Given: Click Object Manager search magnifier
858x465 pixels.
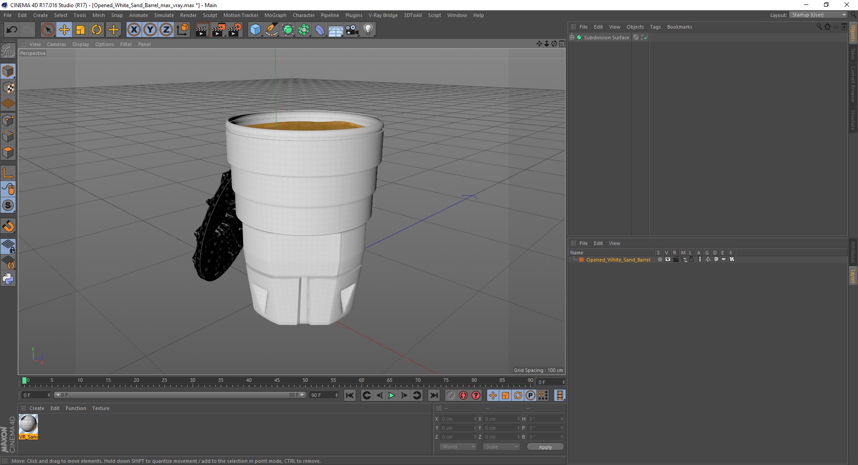Looking at the screenshot, I should click(x=819, y=27).
